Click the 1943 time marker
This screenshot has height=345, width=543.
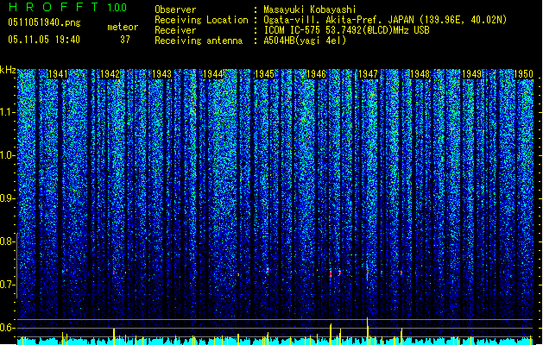(x=161, y=74)
